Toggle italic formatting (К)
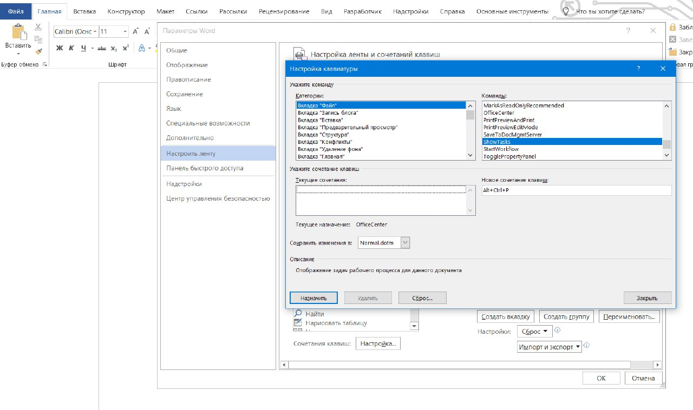The width and height of the screenshot is (693, 410). coord(71,48)
